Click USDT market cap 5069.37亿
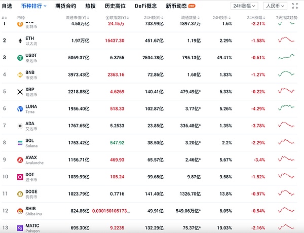The image size is (304, 233). point(79,58)
